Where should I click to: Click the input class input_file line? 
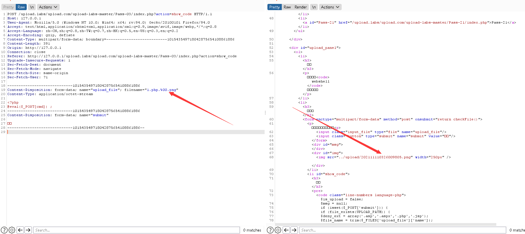pyautogui.click(x=381, y=132)
